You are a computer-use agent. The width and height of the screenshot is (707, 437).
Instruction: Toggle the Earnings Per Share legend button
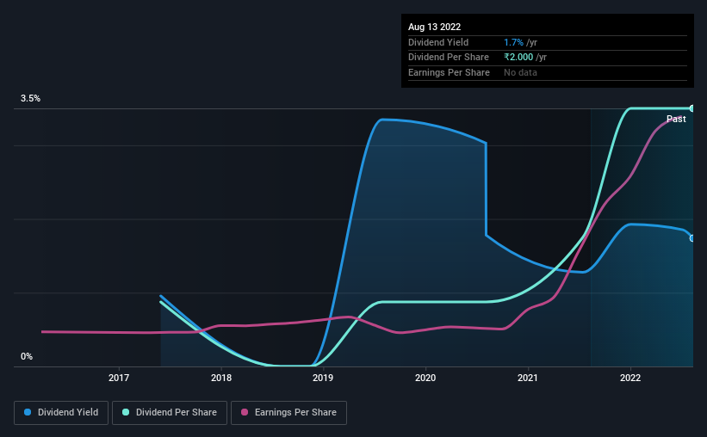(288, 413)
